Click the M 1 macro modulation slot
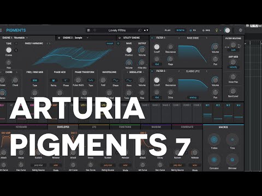 [207, 112]
